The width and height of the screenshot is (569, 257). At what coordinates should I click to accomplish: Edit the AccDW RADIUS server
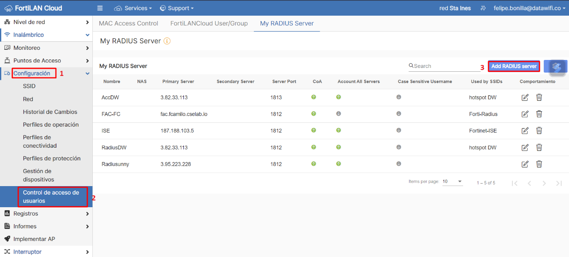coord(525,97)
